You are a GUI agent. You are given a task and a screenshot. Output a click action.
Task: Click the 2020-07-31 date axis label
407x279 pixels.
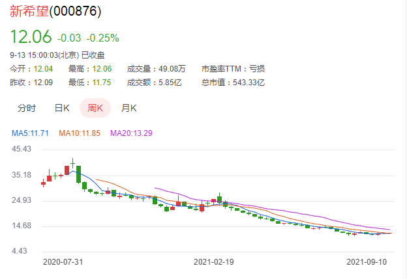point(63,262)
